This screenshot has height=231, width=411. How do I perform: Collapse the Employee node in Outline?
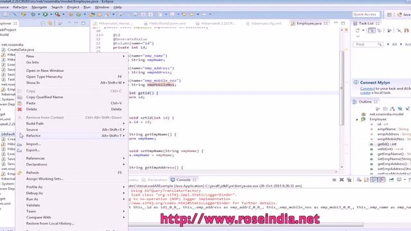pyautogui.click(x=357, y=119)
